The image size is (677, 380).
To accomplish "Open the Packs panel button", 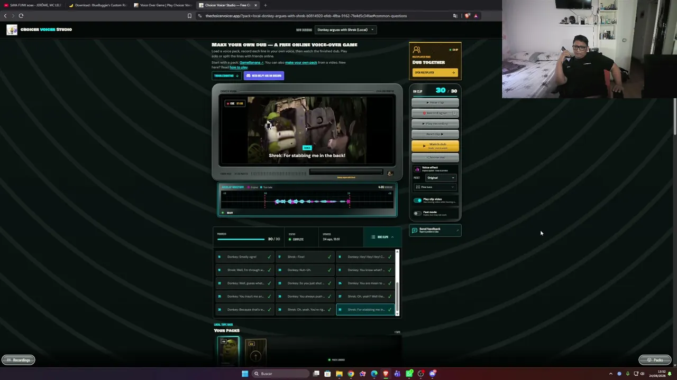I will 655,360.
